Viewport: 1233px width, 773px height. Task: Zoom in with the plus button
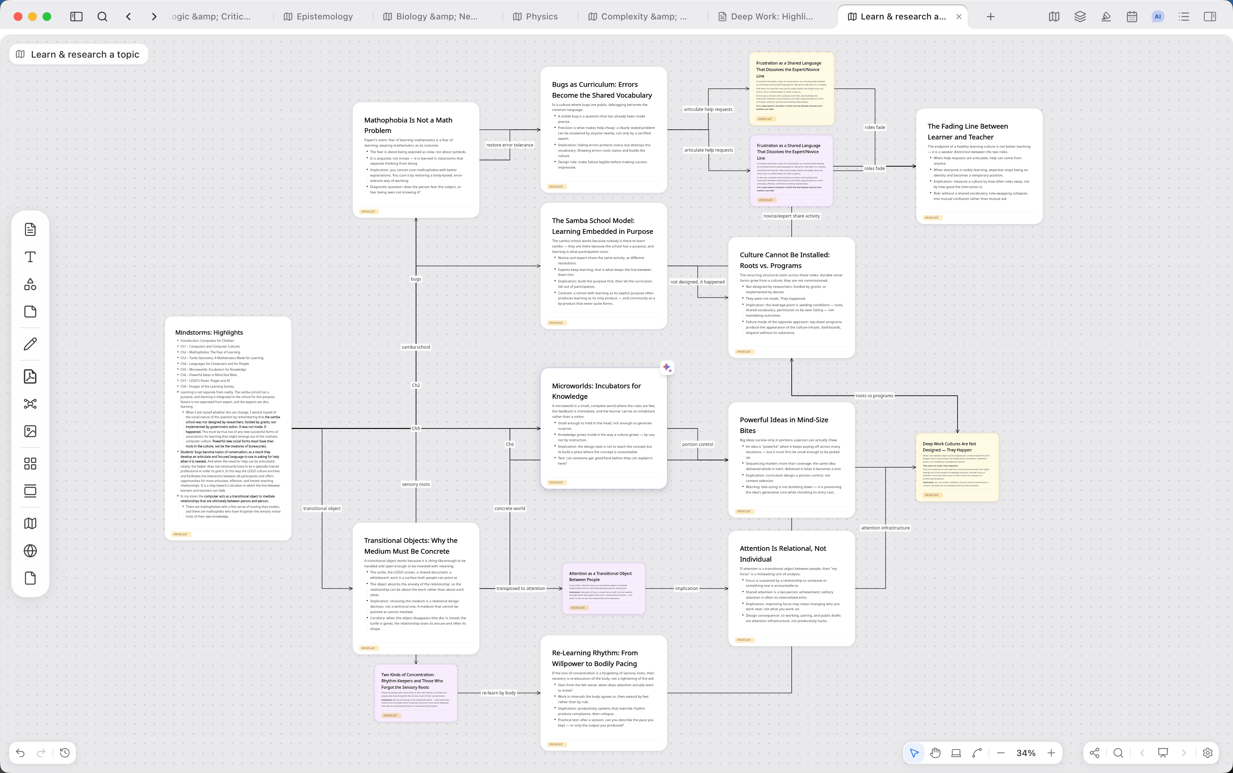(x=1051, y=752)
